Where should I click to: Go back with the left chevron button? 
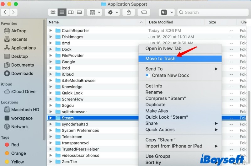(x=5, y=12)
